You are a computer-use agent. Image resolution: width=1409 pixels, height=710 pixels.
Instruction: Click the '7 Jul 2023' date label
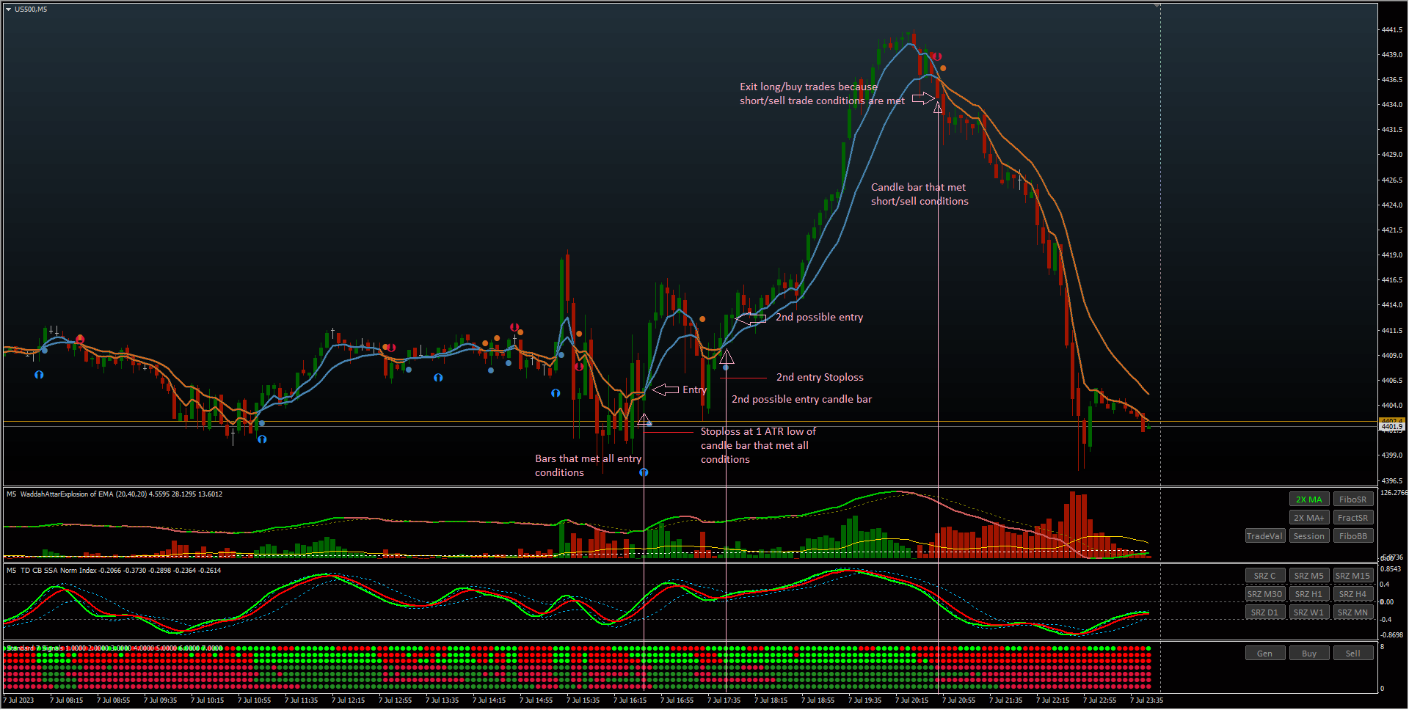click(x=19, y=700)
